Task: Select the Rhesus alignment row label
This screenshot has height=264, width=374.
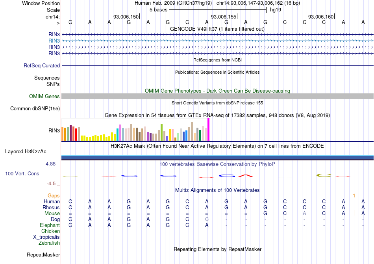Action: (51, 208)
